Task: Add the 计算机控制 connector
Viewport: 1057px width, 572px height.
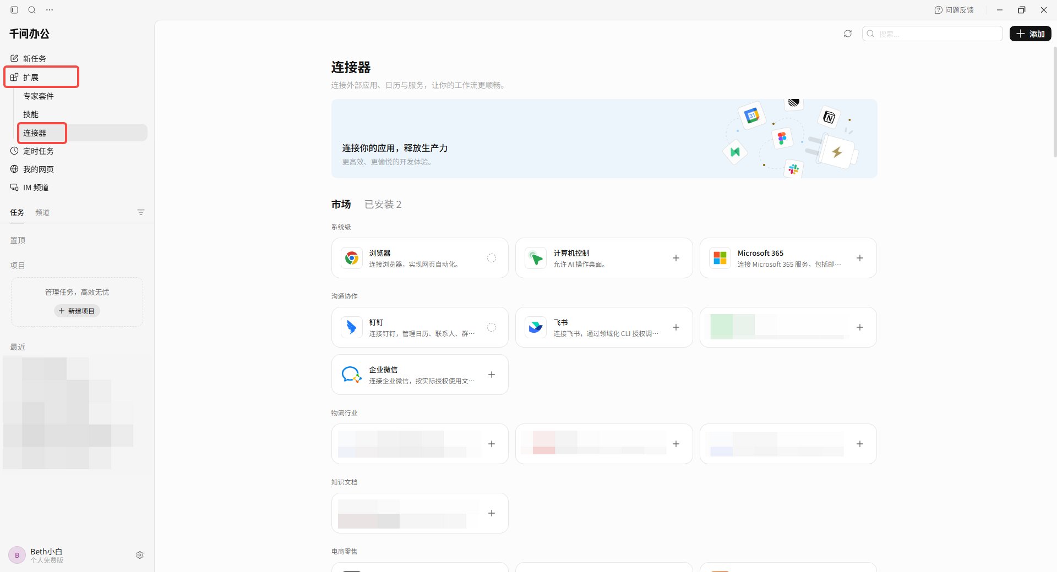Action: (676, 258)
